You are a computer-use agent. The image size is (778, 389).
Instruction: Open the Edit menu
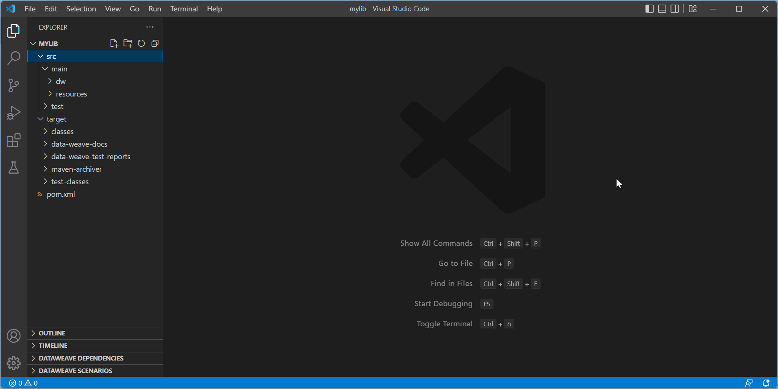tap(51, 9)
